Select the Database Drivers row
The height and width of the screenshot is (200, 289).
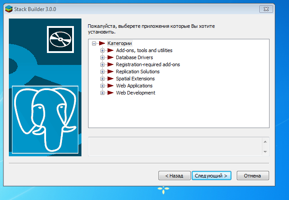(x=135, y=57)
